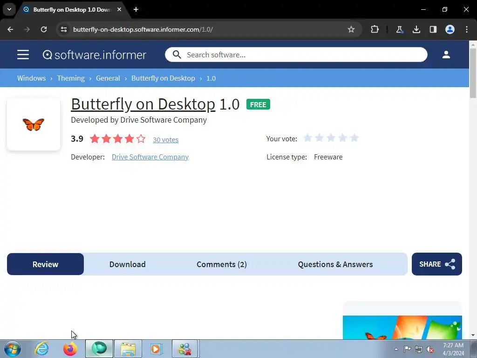Open the 30 votes link

pyautogui.click(x=165, y=140)
